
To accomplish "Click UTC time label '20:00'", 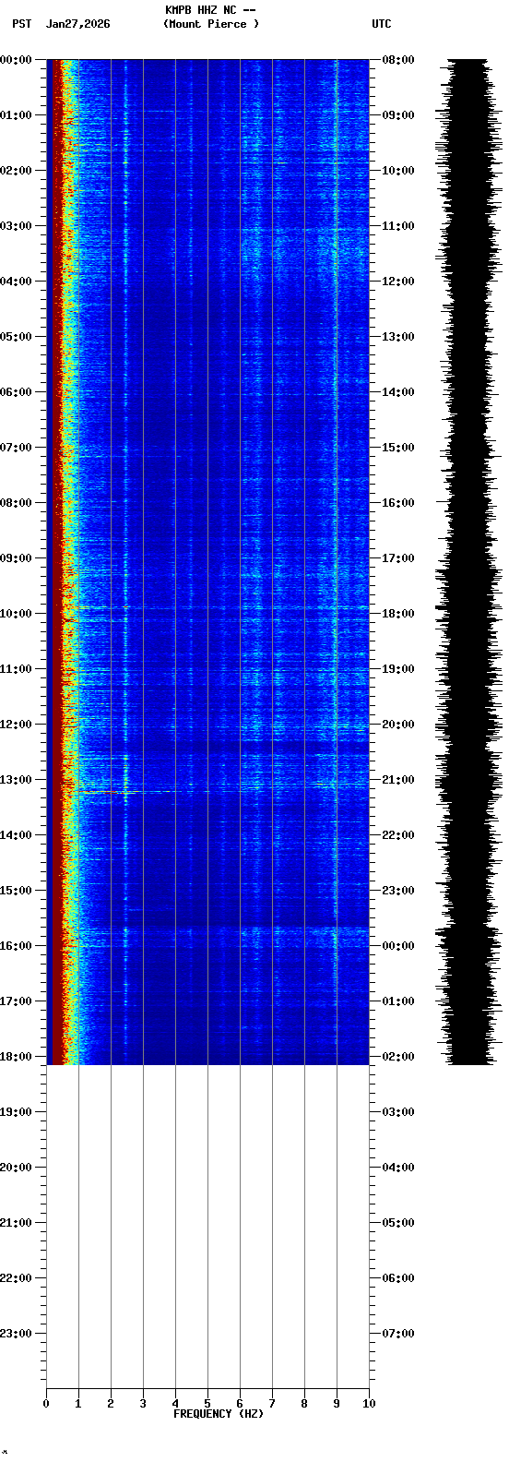I will pyautogui.click(x=398, y=725).
